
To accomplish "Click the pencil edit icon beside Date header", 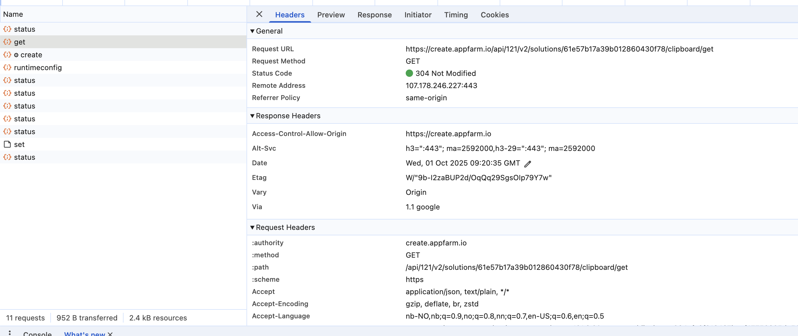I will point(528,164).
